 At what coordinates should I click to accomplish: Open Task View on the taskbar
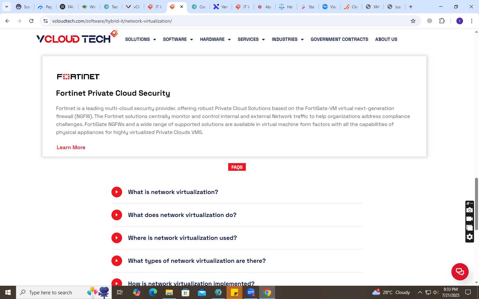[x=120, y=292]
